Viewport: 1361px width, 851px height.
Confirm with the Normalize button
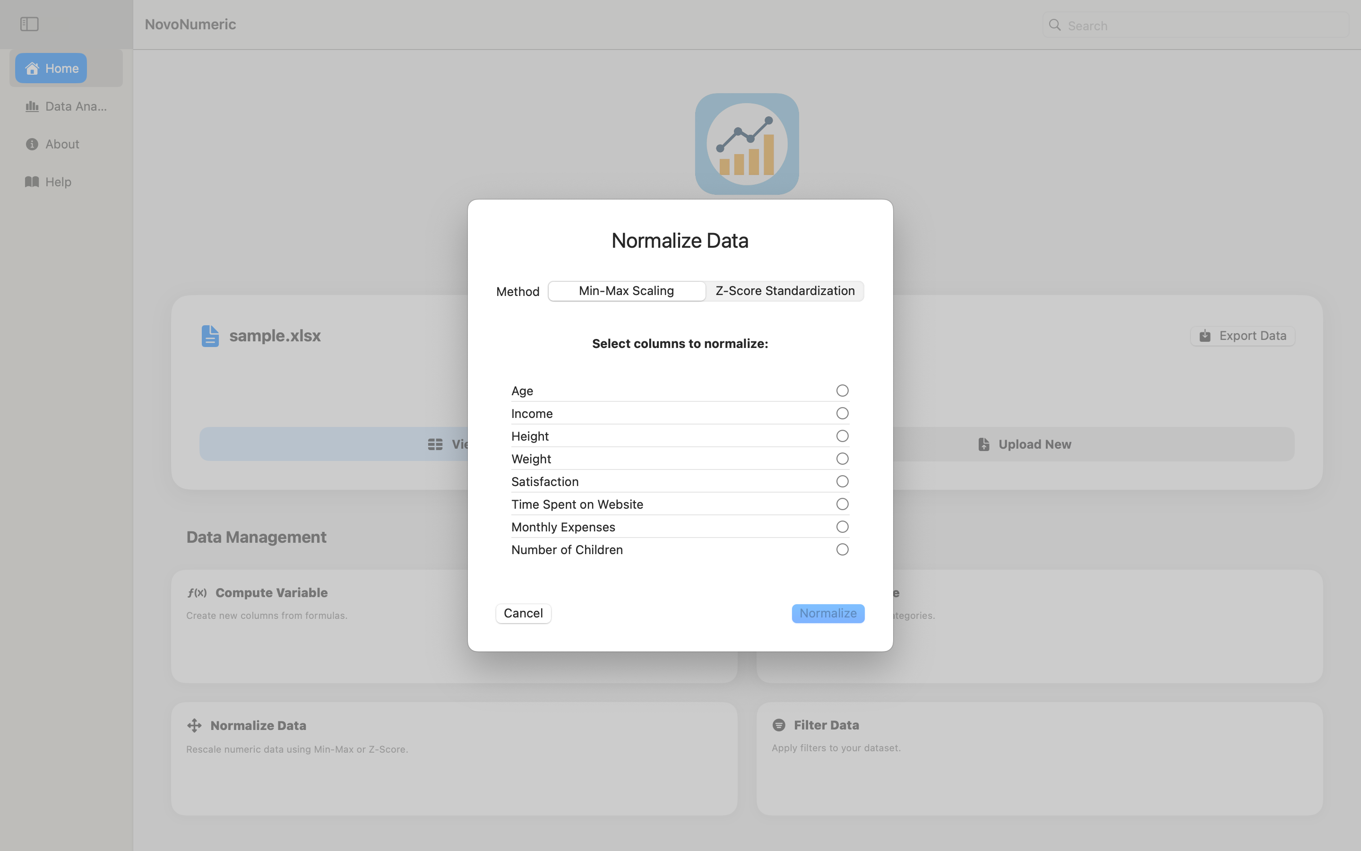[828, 614]
